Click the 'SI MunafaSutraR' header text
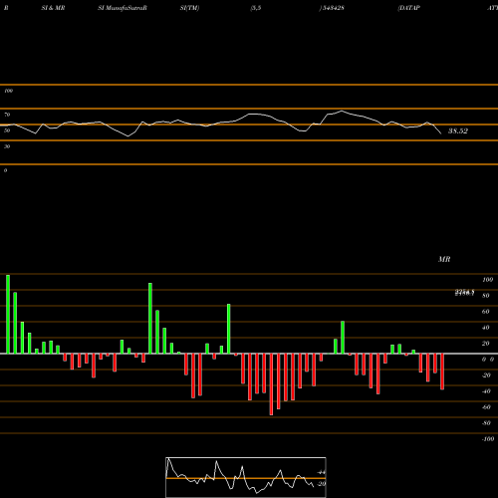498x498 pixels. coord(123,8)
